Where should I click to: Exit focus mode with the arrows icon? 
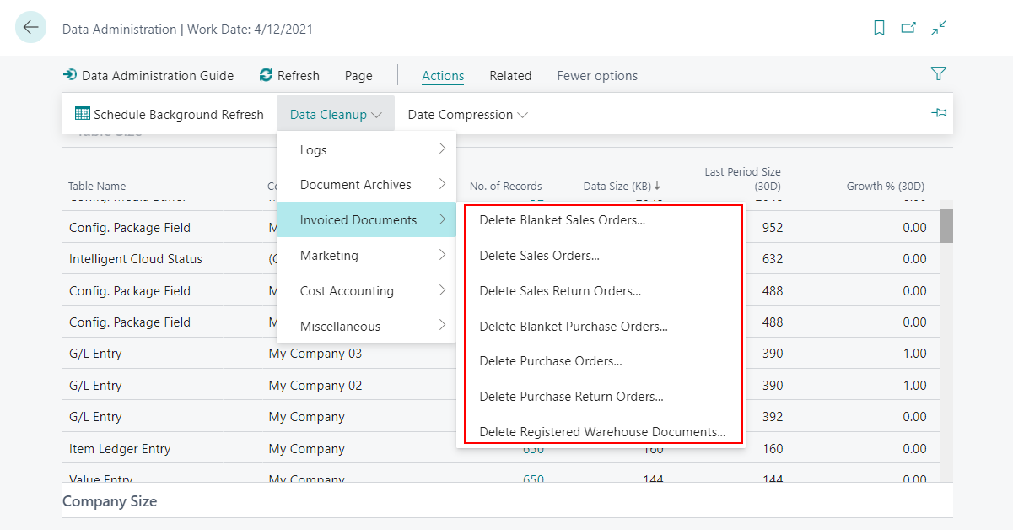938,27
